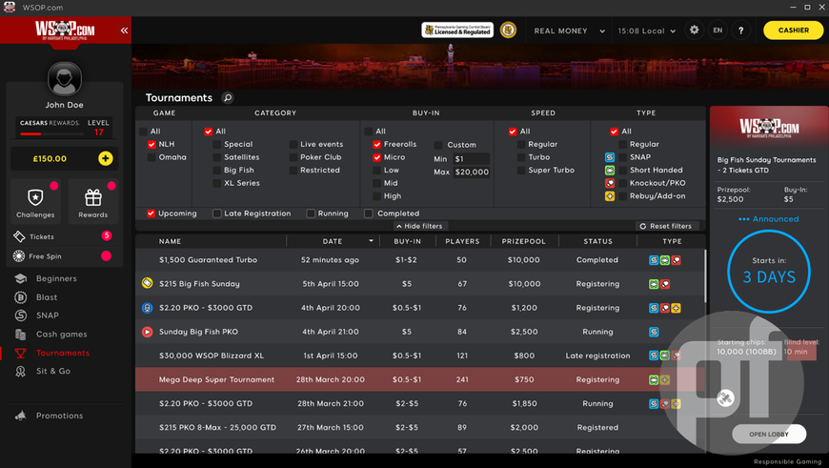Click the Responsible Gaming link
829x468 pixels.
click(787, 461)
